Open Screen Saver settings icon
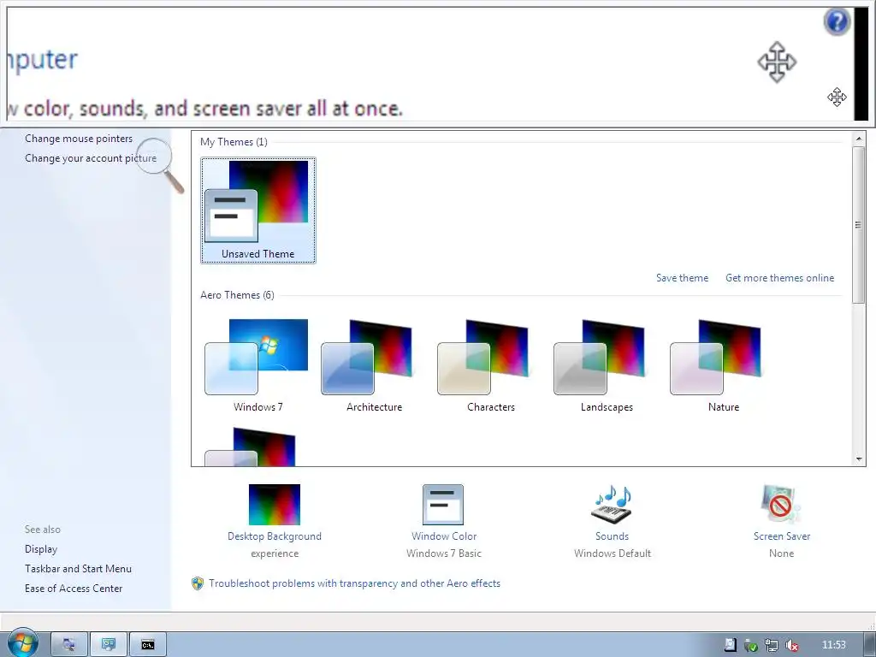 coord(780,505)
